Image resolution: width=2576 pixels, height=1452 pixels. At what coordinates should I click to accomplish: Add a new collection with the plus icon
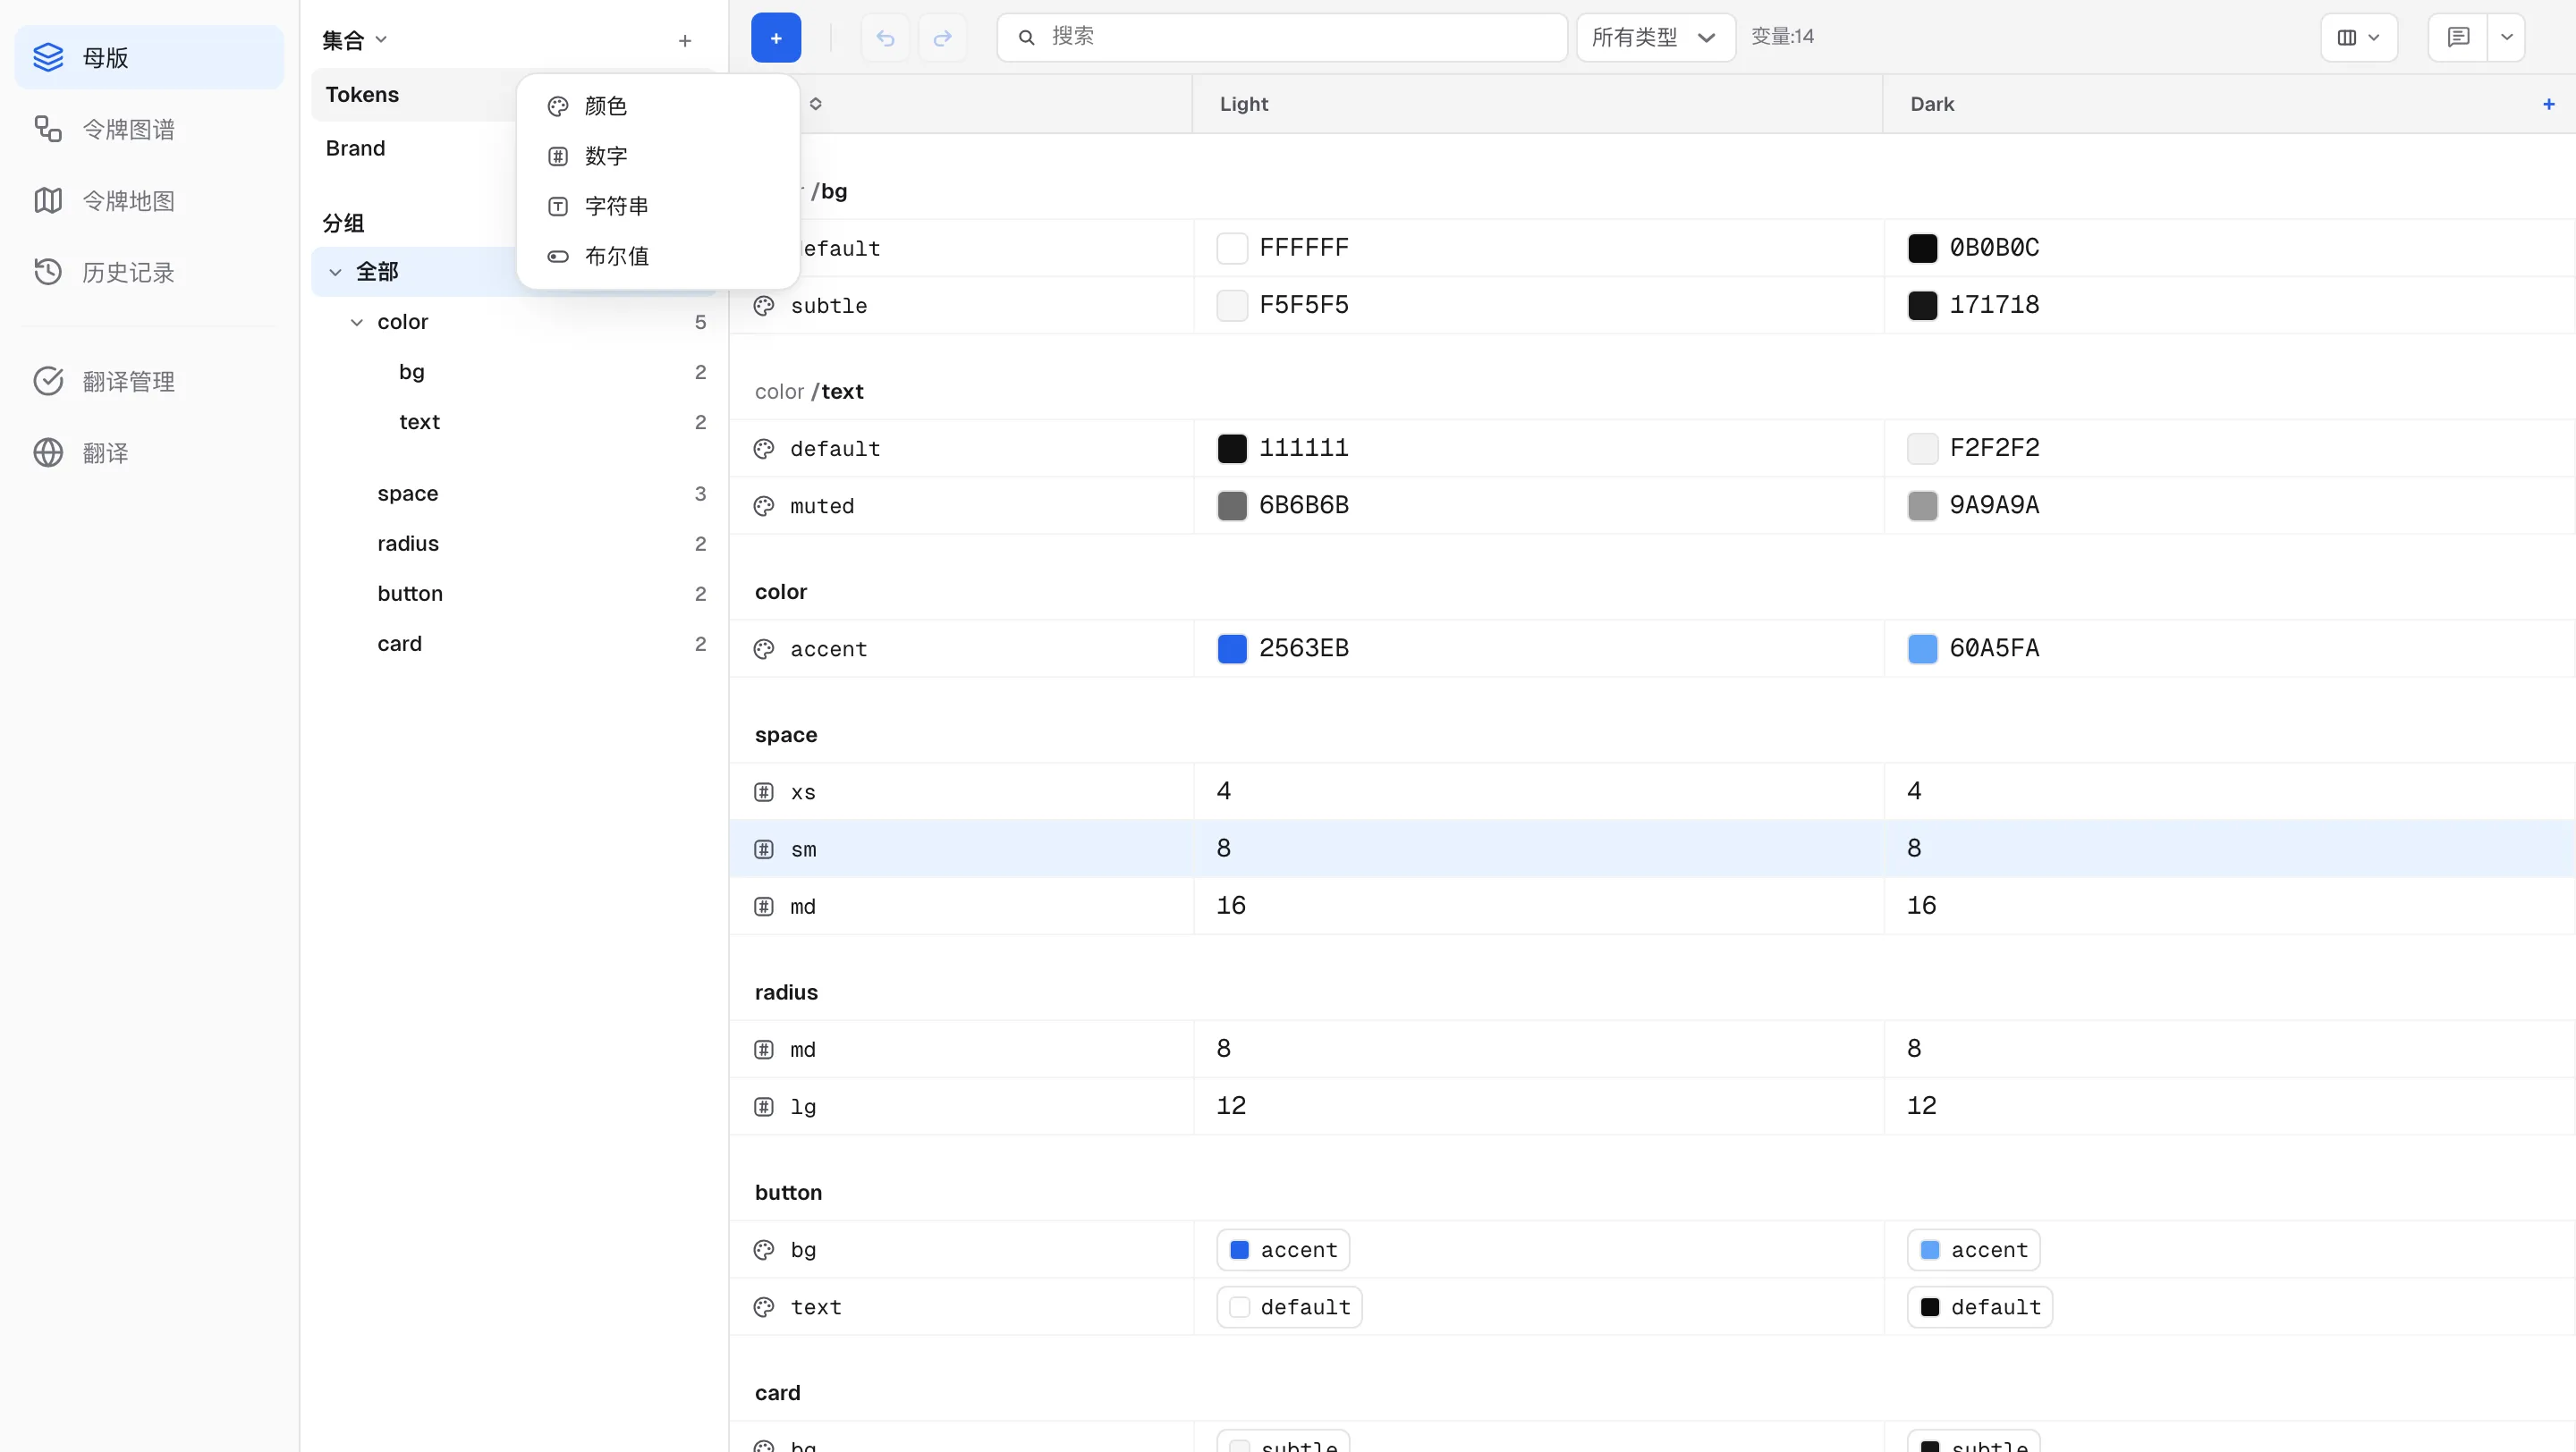tap(685, 41)
